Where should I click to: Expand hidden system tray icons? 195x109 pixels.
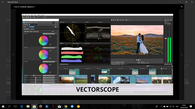click(x=161, y=107)
